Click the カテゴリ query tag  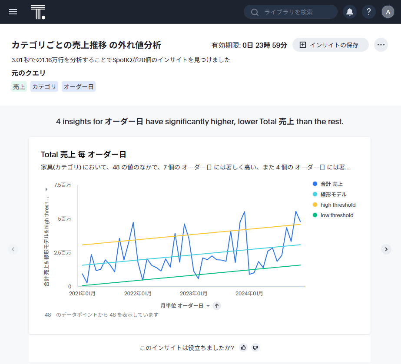[x=44, y=86]
